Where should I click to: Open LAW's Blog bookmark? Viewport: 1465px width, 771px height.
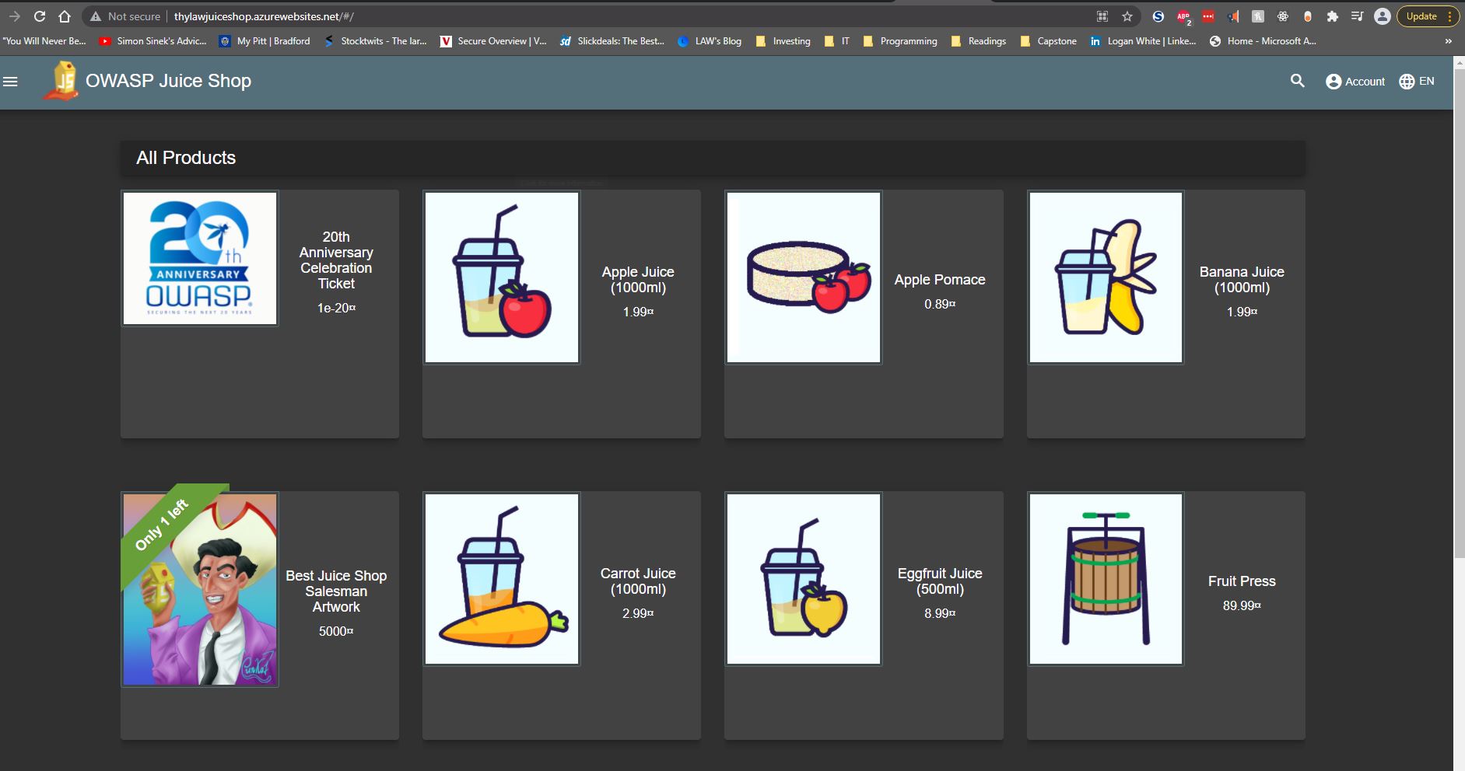[710, 41]
